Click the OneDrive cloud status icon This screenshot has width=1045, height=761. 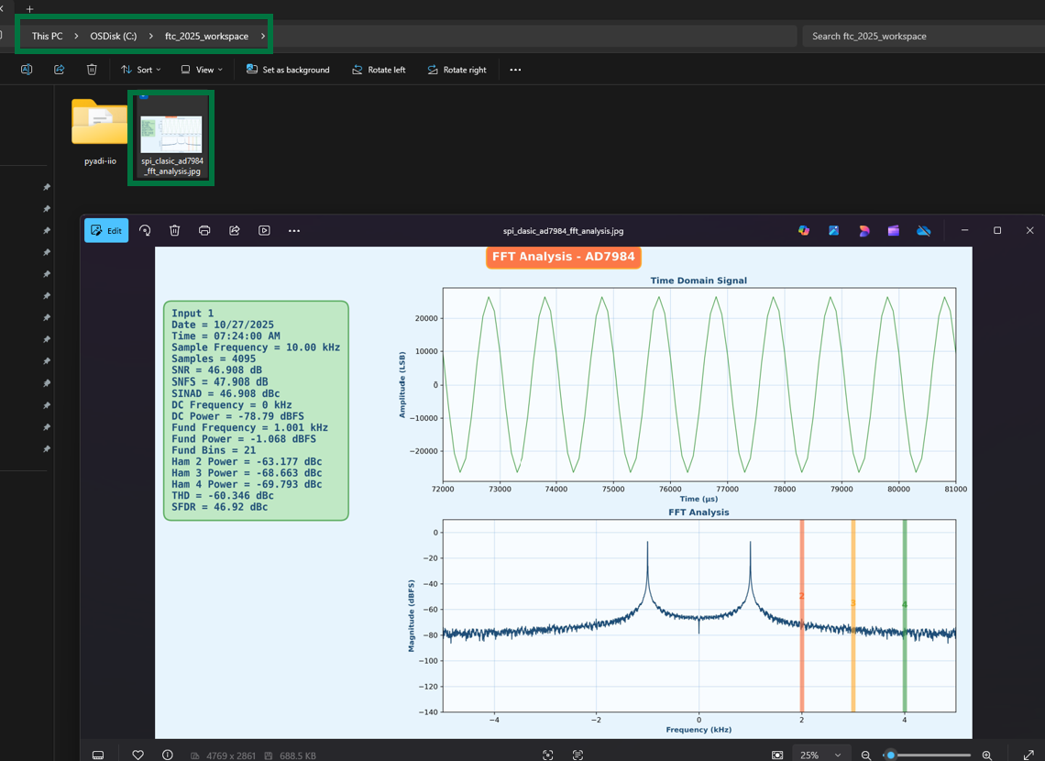click(924, 230)
